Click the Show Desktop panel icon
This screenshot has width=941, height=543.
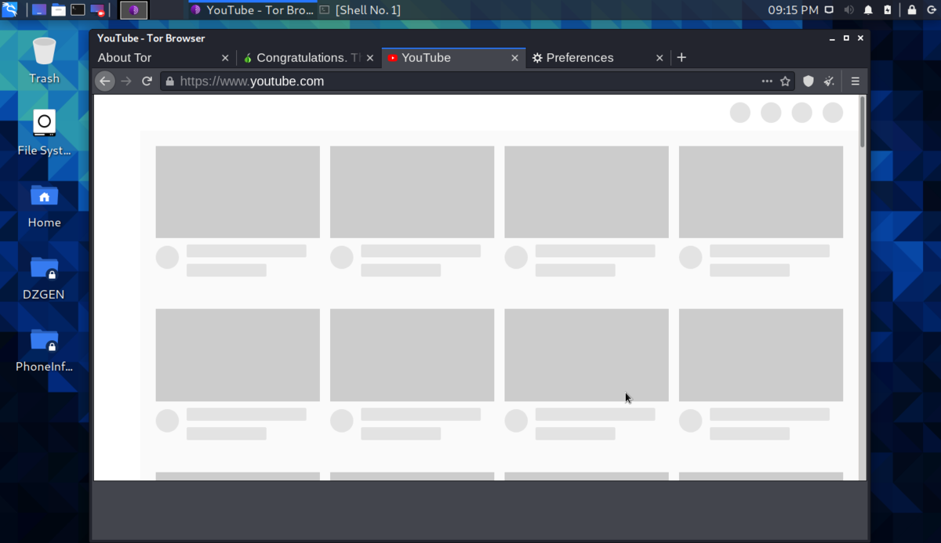tap(38, 10)
